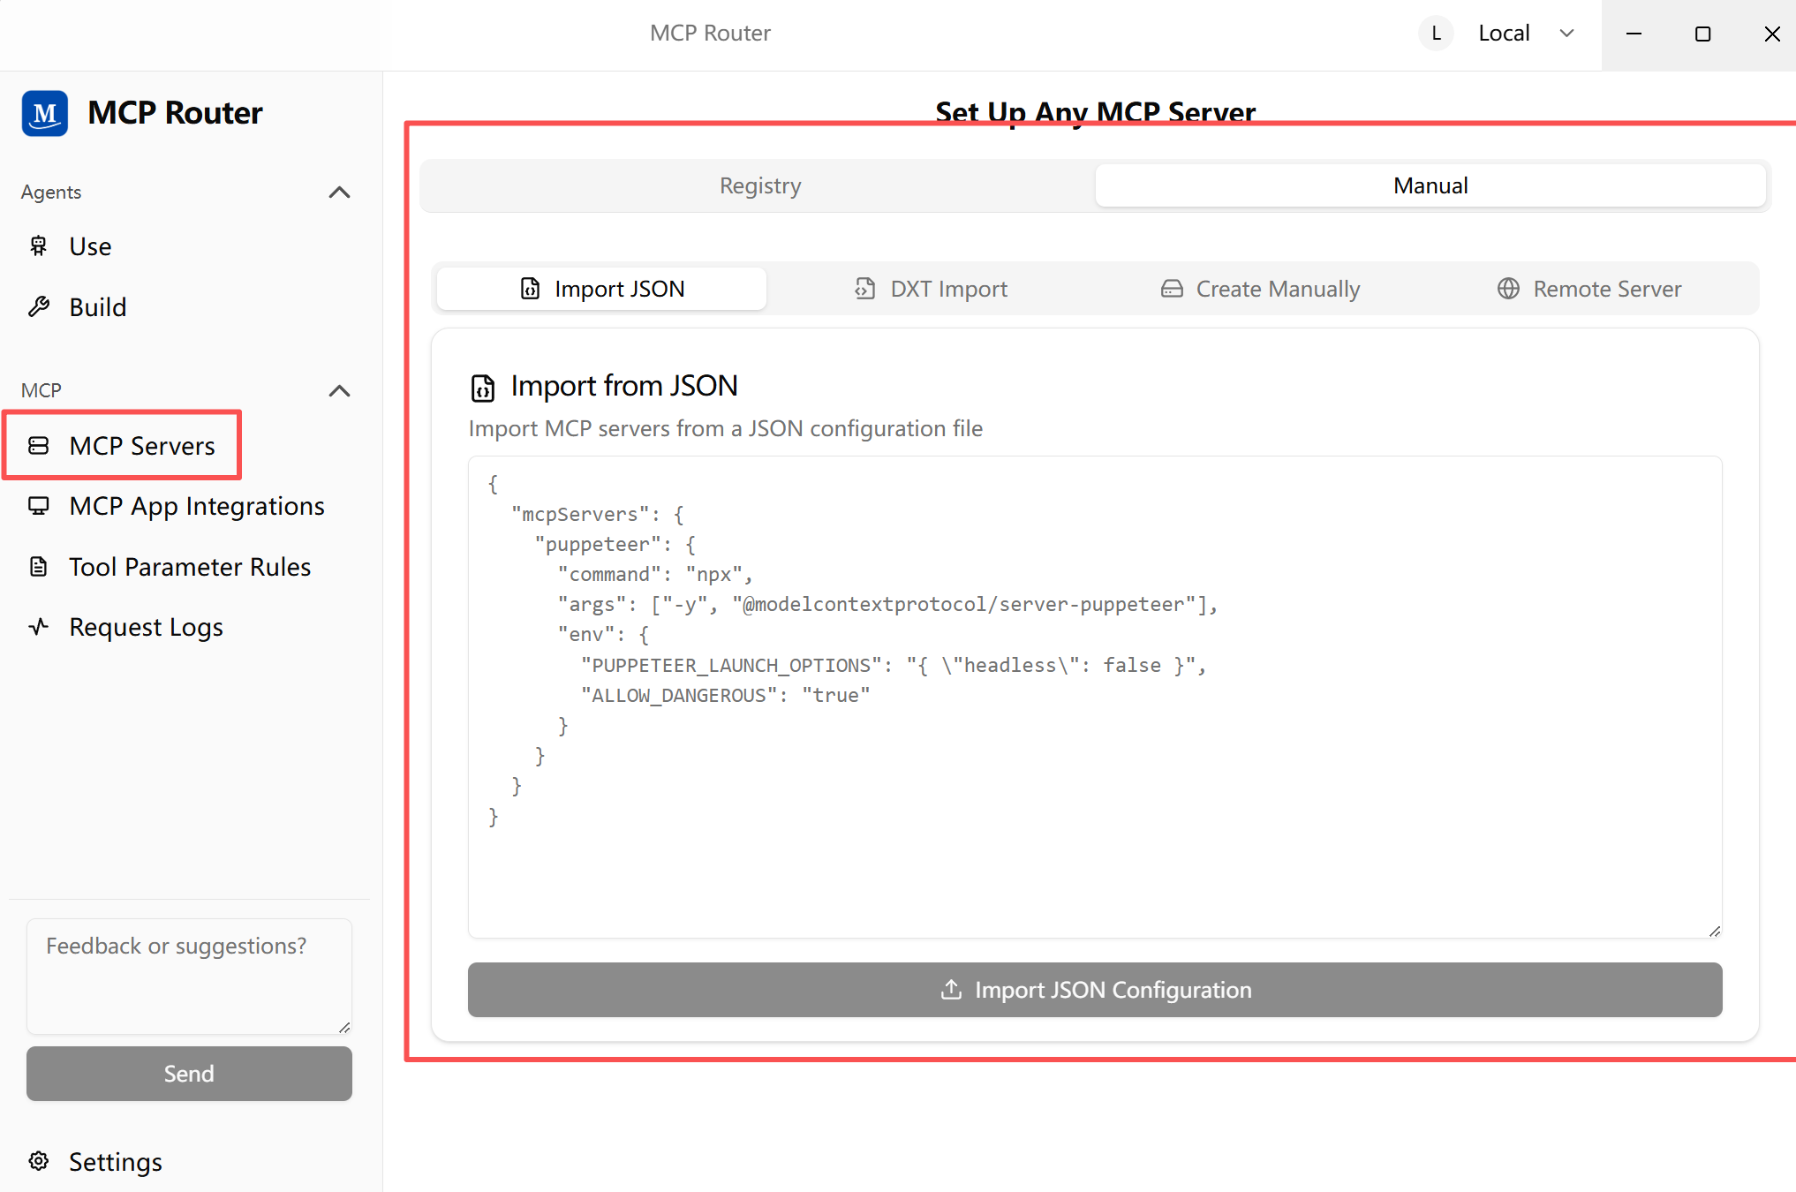
Task: Click the L avatar for Local workspace
Action: tap(1437, 34)
